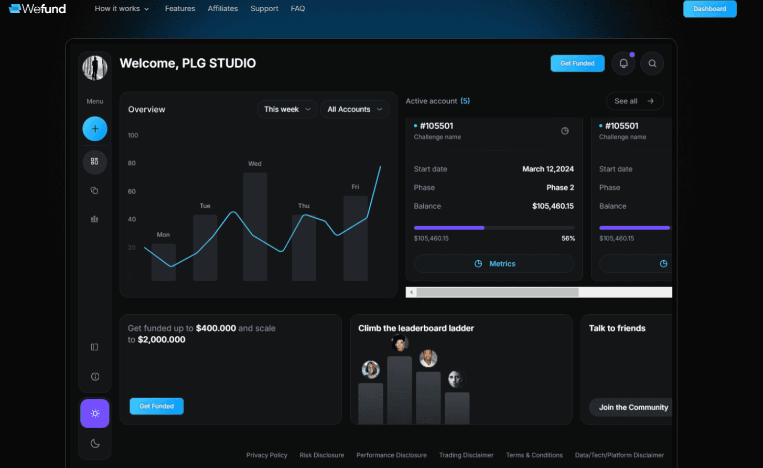This screenshot has width=763, height=468.
Task: Click top-ranked avatar on leaderboard
Action: click(400, 344)
